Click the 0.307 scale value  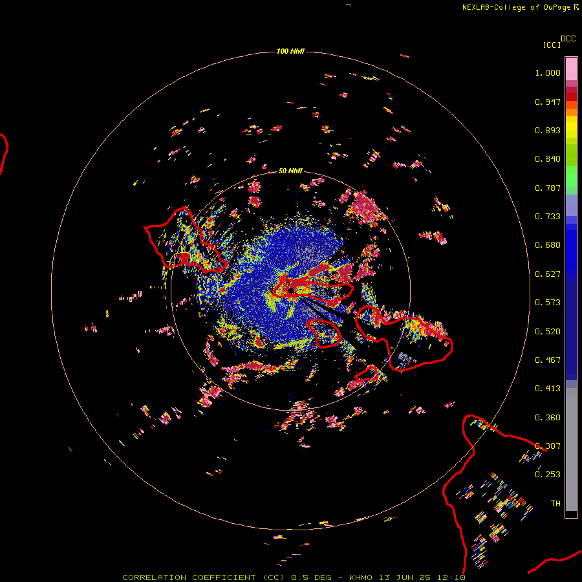548,446
